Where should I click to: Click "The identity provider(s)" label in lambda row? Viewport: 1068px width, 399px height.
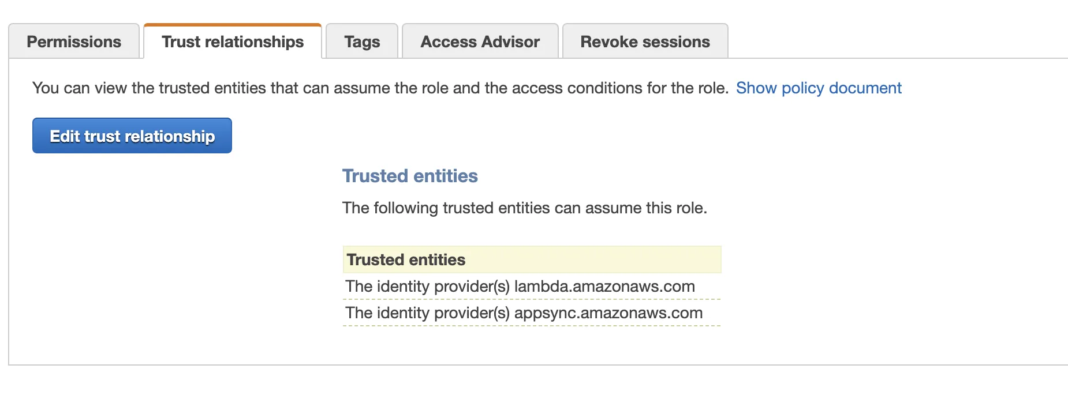point(427,287)
